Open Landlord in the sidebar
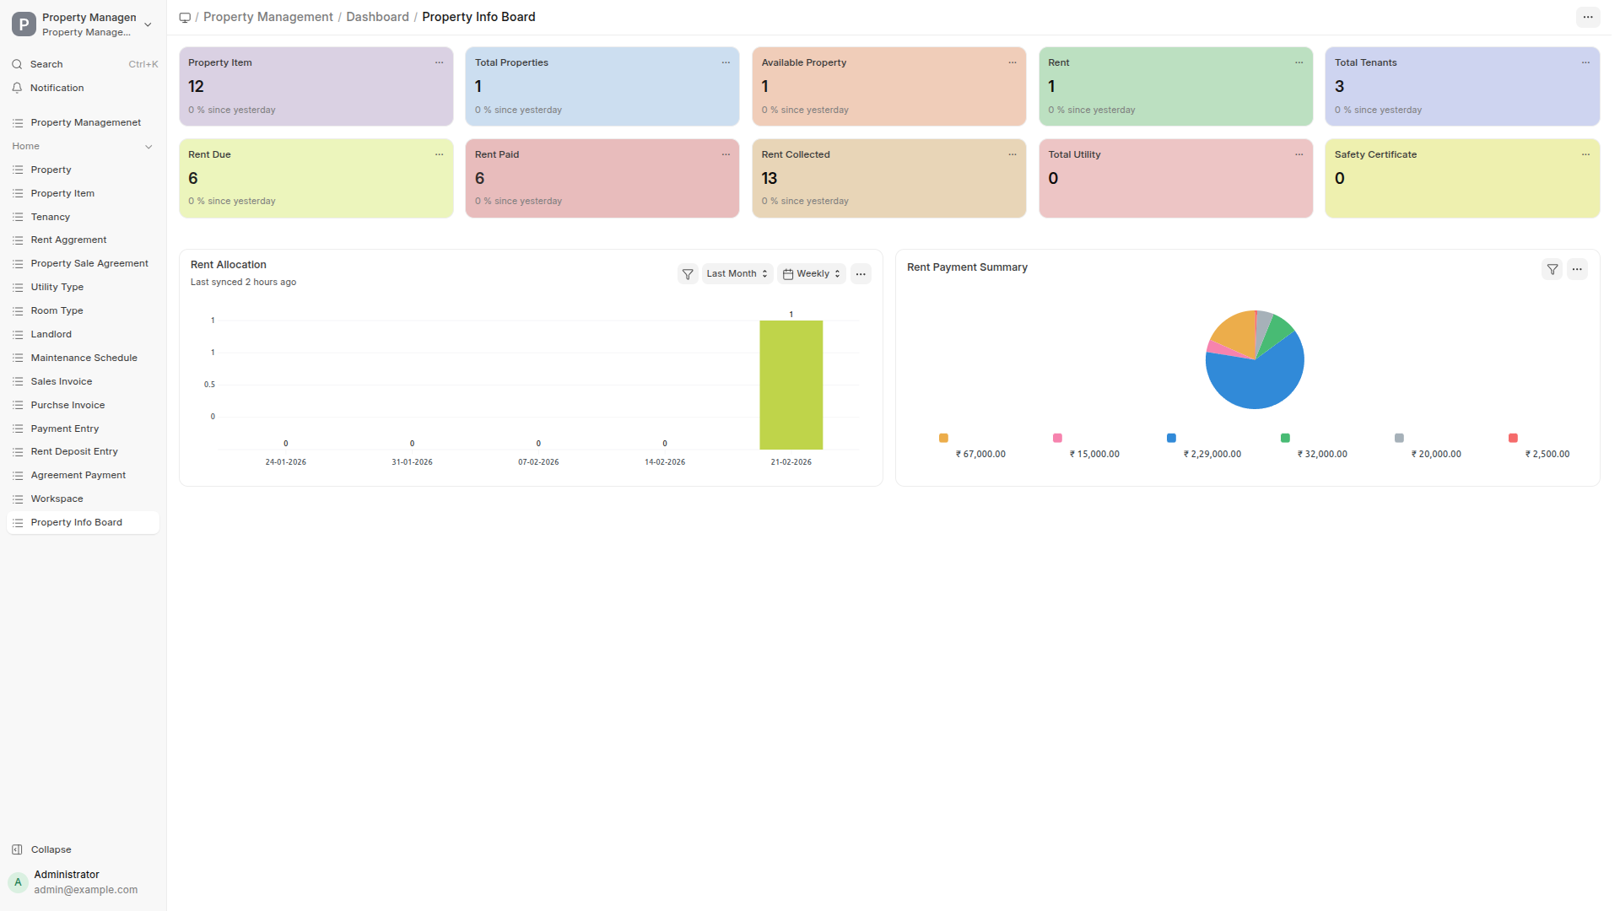The width and height of the screenshot is (1620, 911). coord(83,334)
